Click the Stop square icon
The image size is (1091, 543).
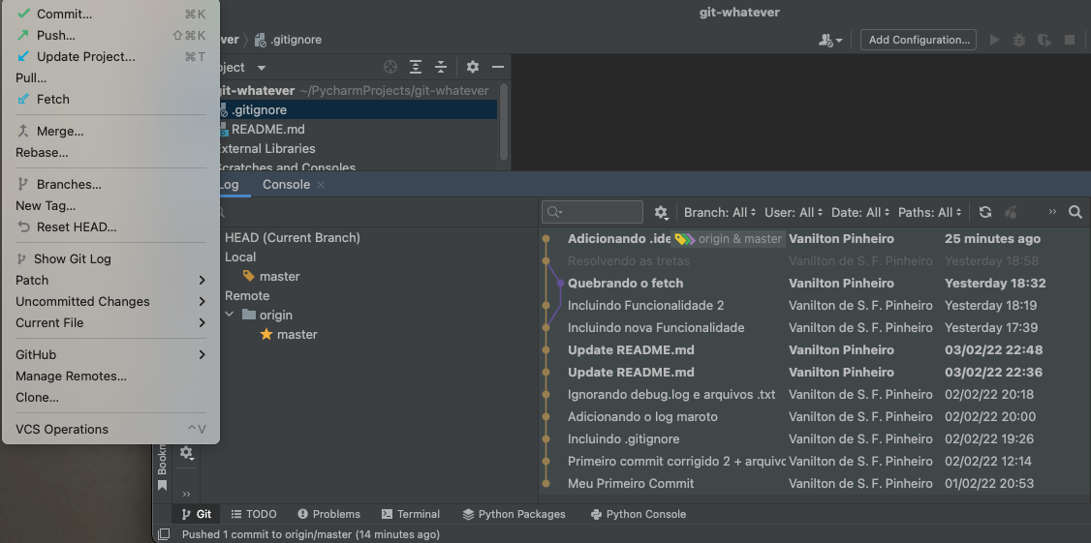1070,41
